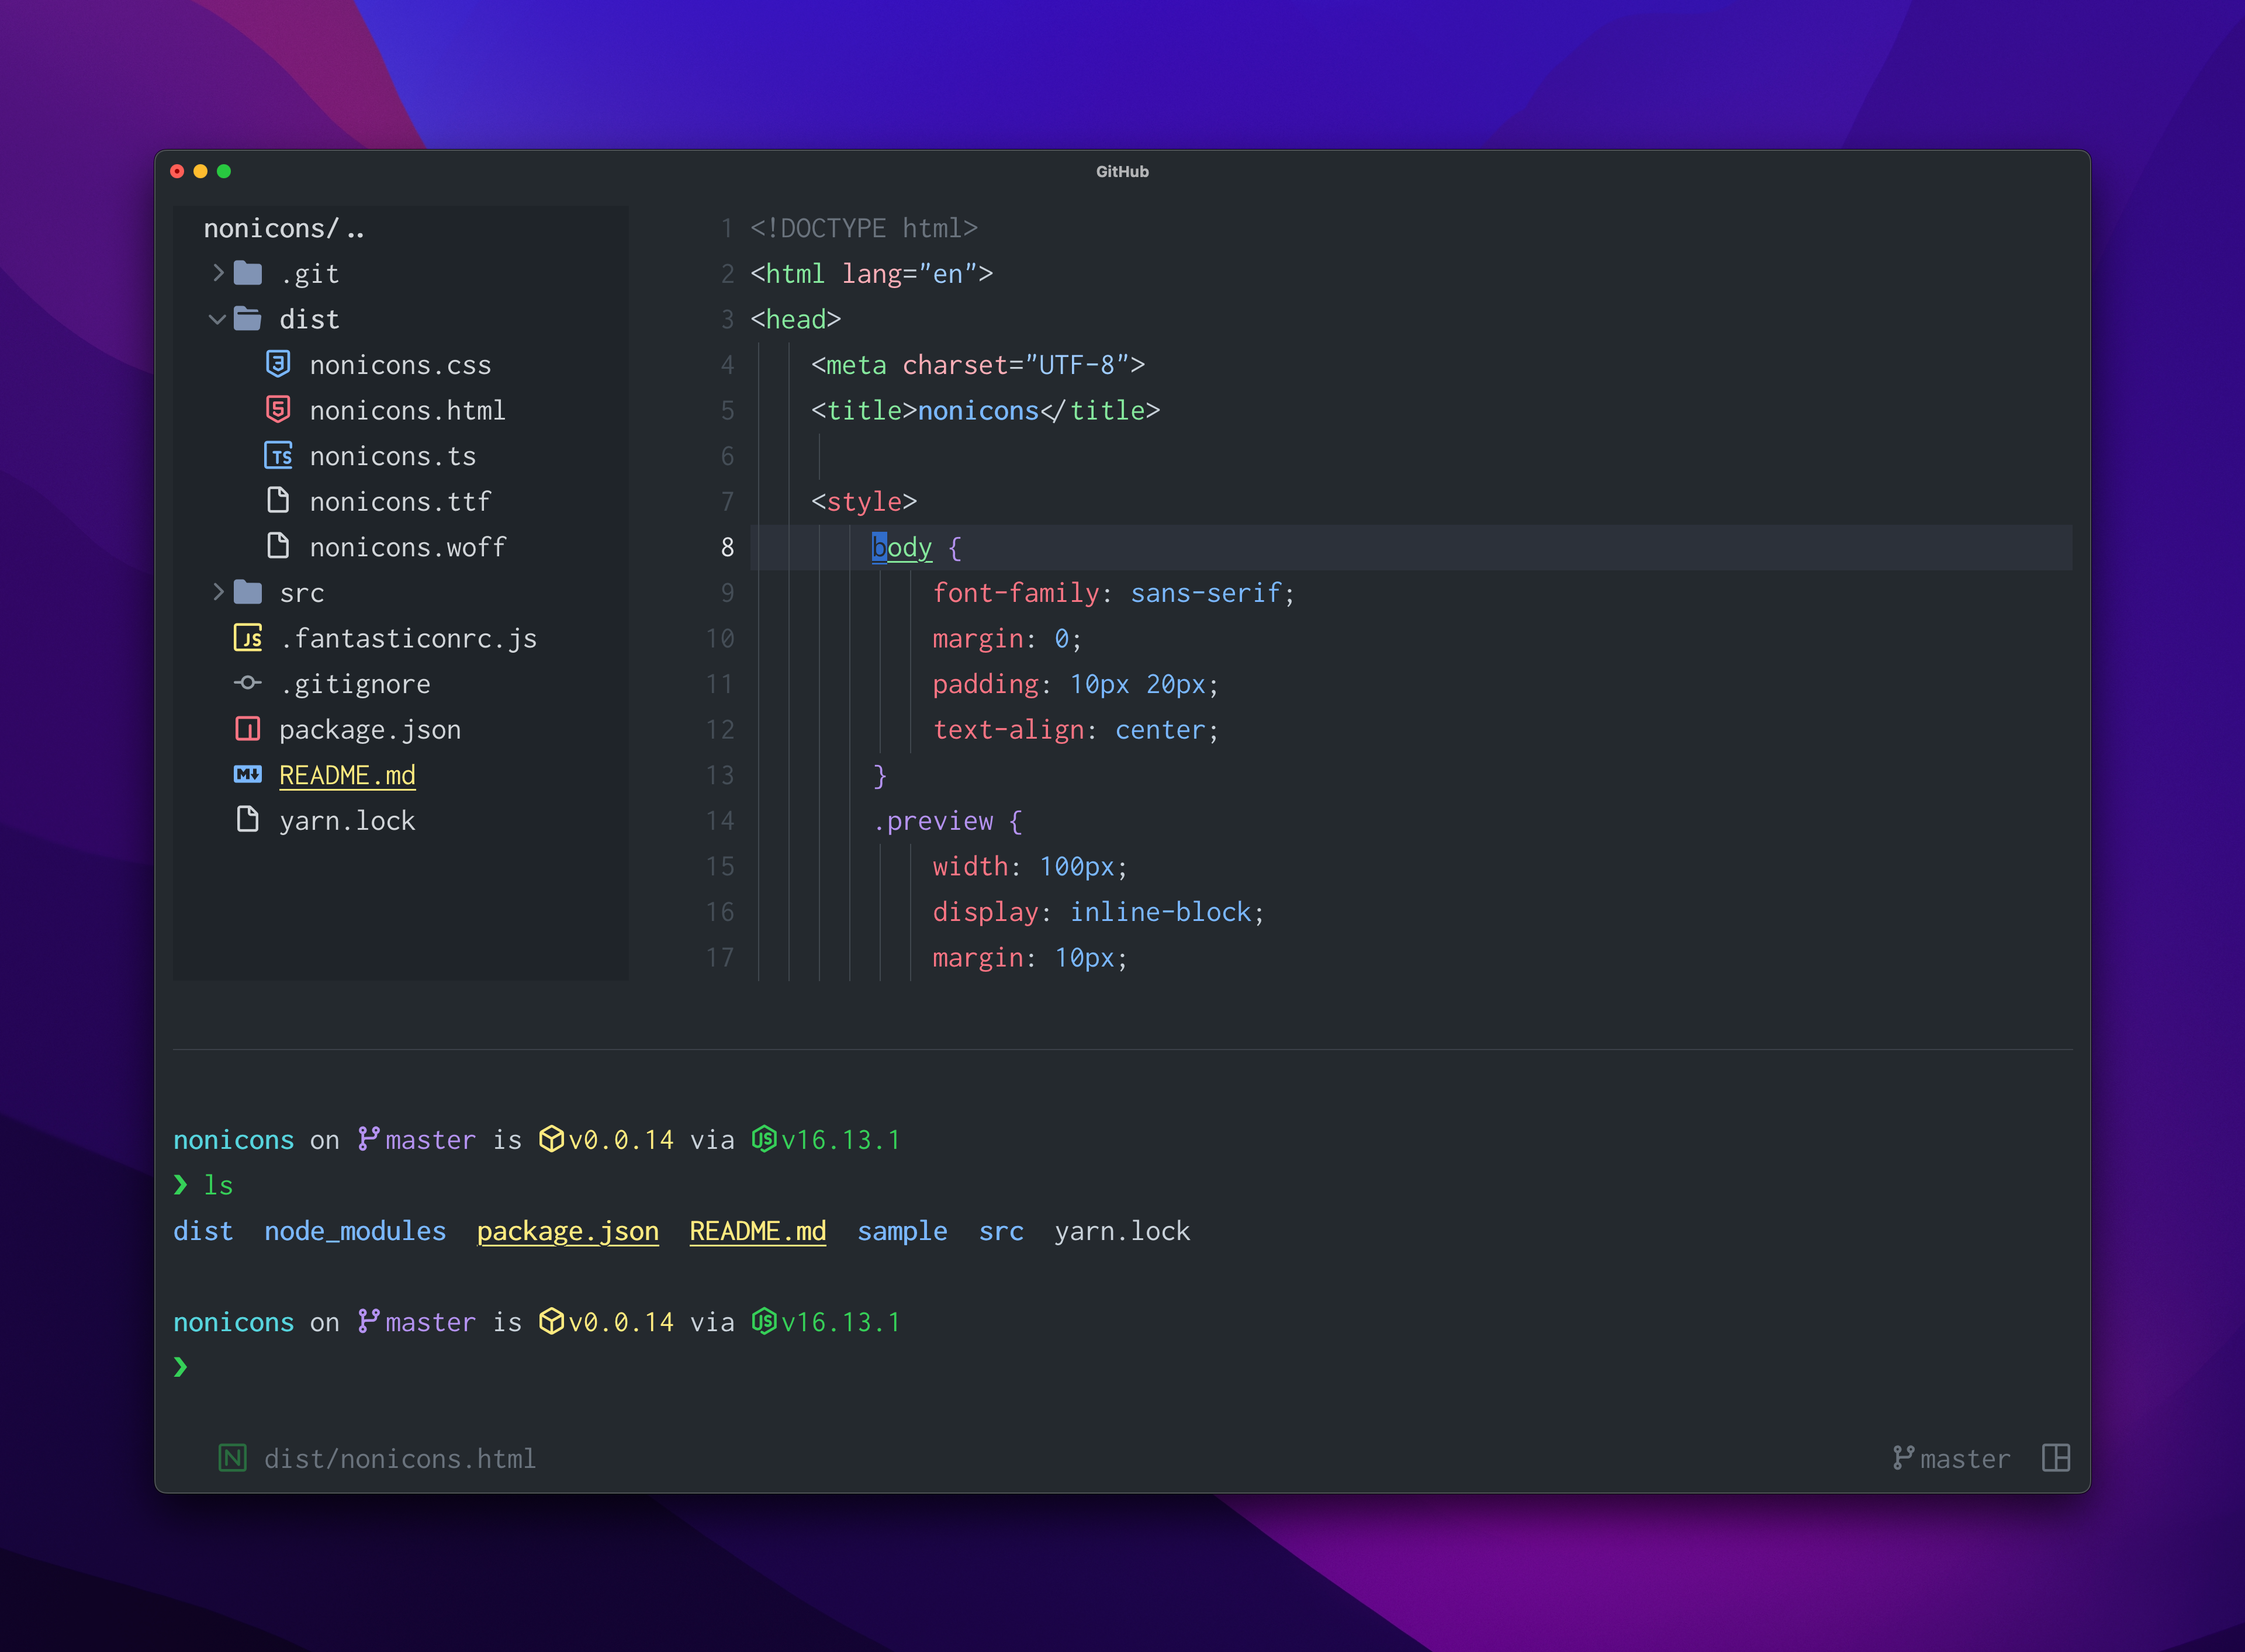Viewport: 2245px width, 1652px height.
Task: Open .gitignore in the file tree
Action: (x=355, y=684)
